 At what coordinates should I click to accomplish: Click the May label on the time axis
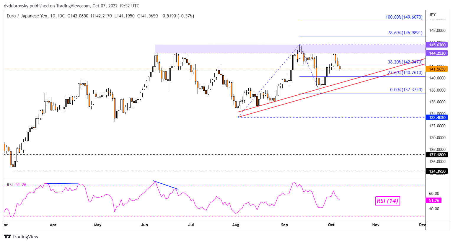98,225
